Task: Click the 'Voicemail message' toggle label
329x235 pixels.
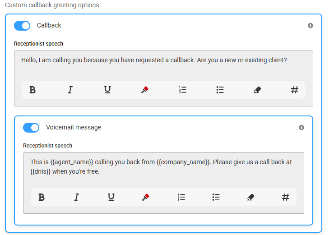Action: tap(74, 127)
